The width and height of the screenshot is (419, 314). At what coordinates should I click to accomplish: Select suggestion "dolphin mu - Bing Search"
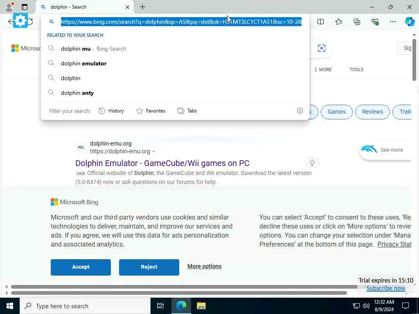pyautogui.click(x=175, y=49)
